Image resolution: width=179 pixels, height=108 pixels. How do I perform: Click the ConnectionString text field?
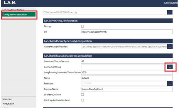[124, 67]
